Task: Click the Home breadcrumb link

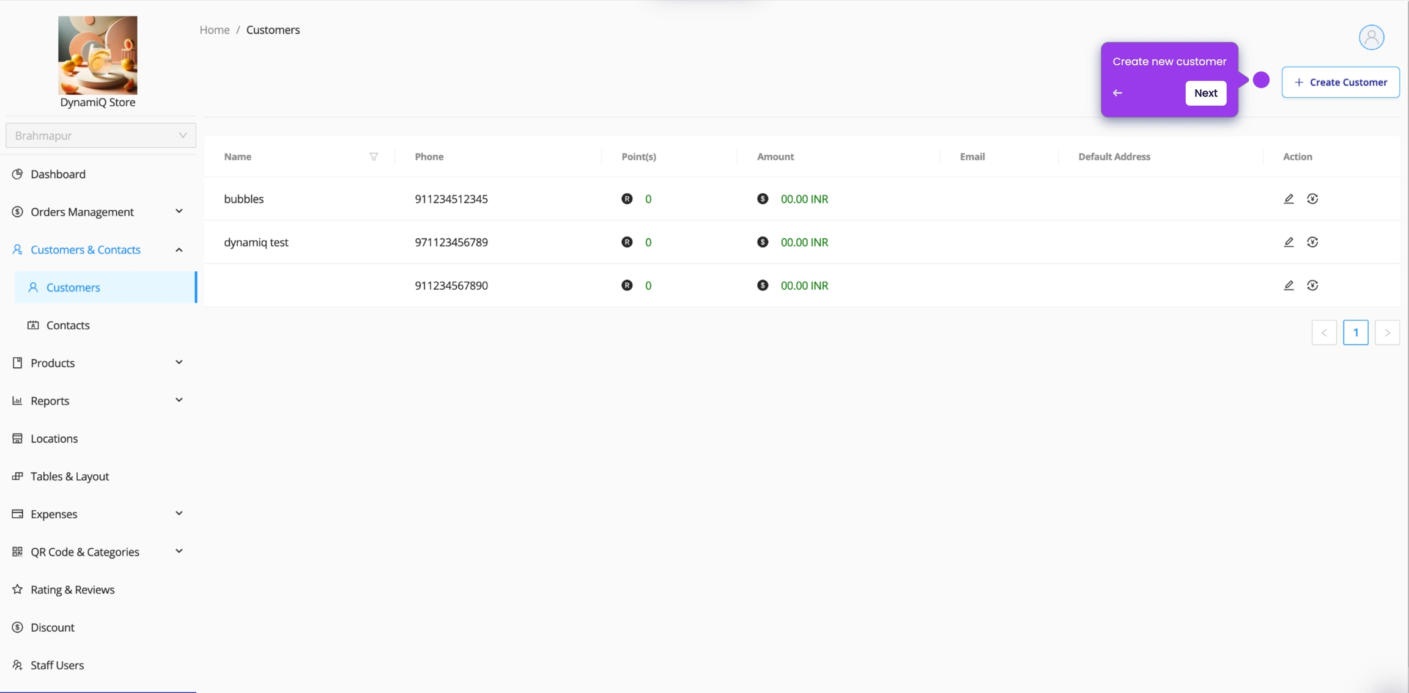Action: 214,30
